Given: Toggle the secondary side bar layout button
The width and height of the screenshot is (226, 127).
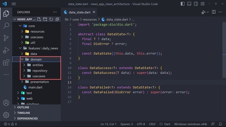Looking at the screenshot, I should pos(196,4).
